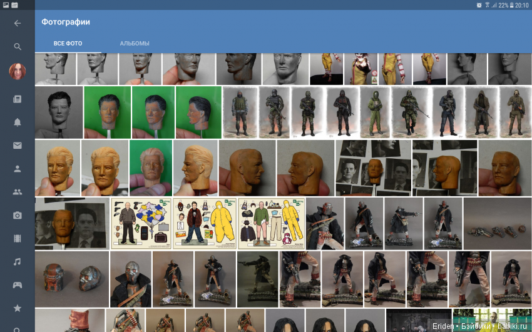
Task: Switch to the АЛЬБОМЫ tab
Action: tap(135, 44)
